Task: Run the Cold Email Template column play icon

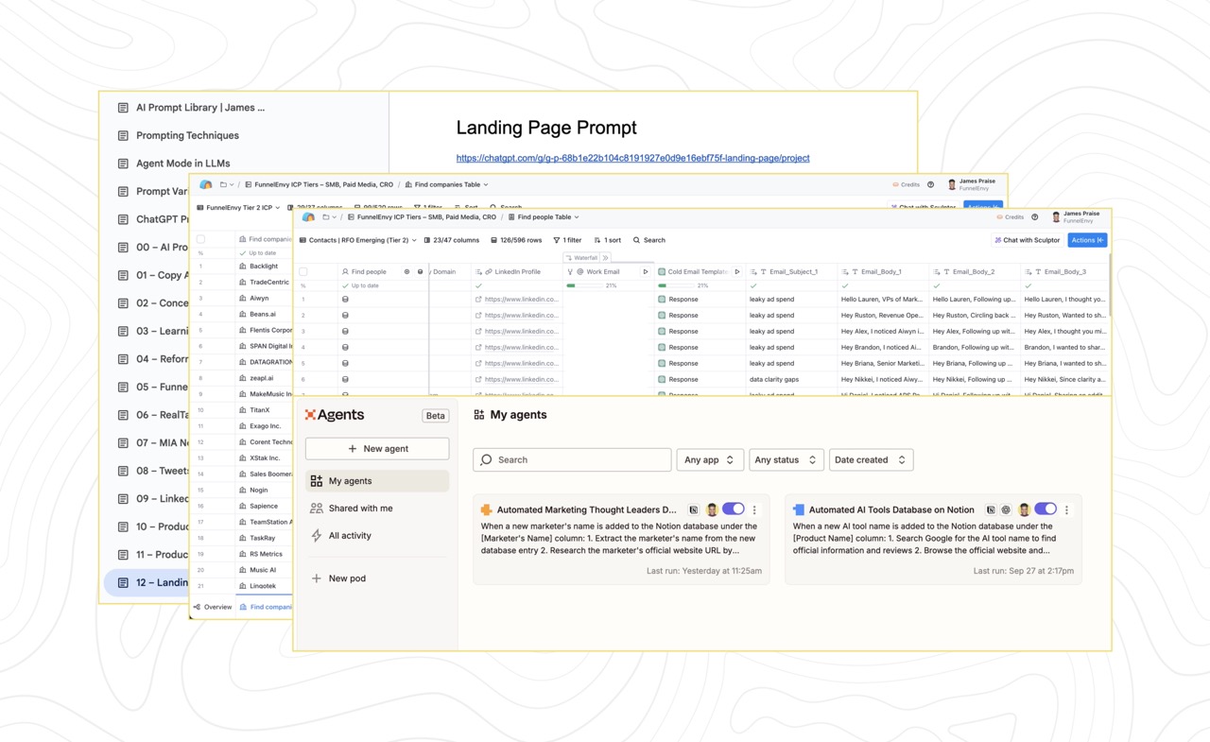Action: click(x=737, y=271)
